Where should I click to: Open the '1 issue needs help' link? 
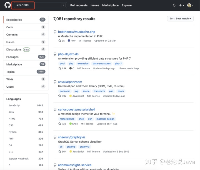click(x=128, y=68)
